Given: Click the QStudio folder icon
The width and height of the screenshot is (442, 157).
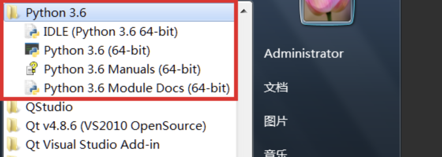Looking at the screenshot, I should [x=13, y=107].
